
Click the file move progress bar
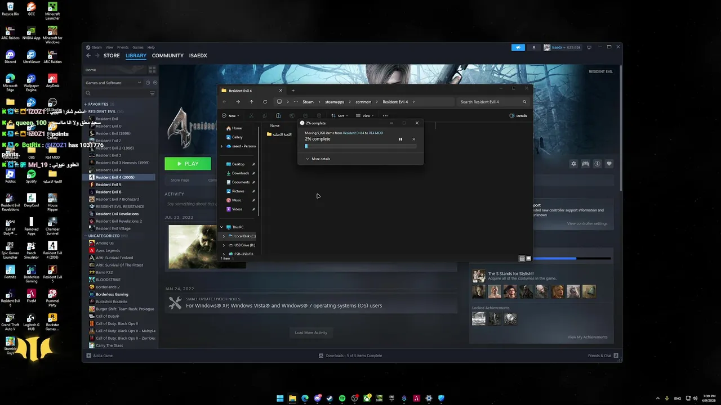[360, 146]
